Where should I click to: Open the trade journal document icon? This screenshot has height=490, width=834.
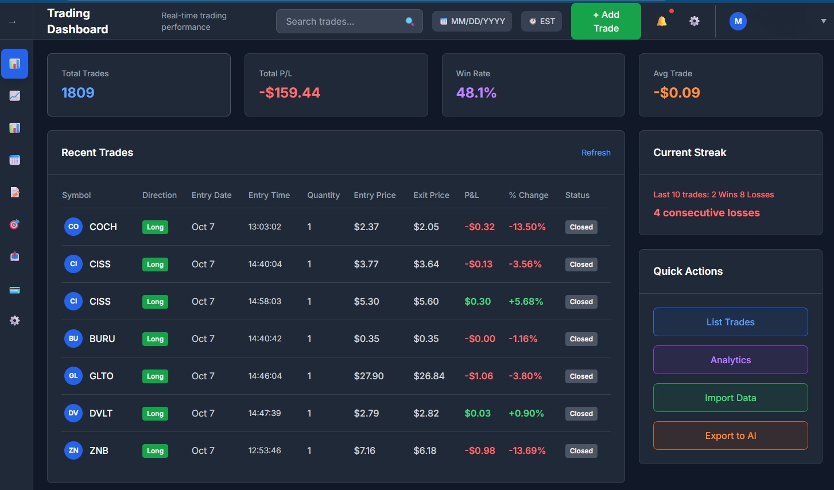(14, 192)
